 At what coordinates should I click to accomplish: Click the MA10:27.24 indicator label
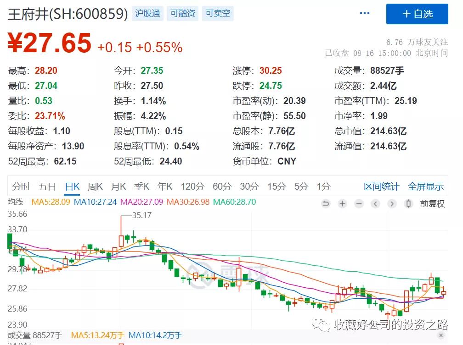[95, 202]
